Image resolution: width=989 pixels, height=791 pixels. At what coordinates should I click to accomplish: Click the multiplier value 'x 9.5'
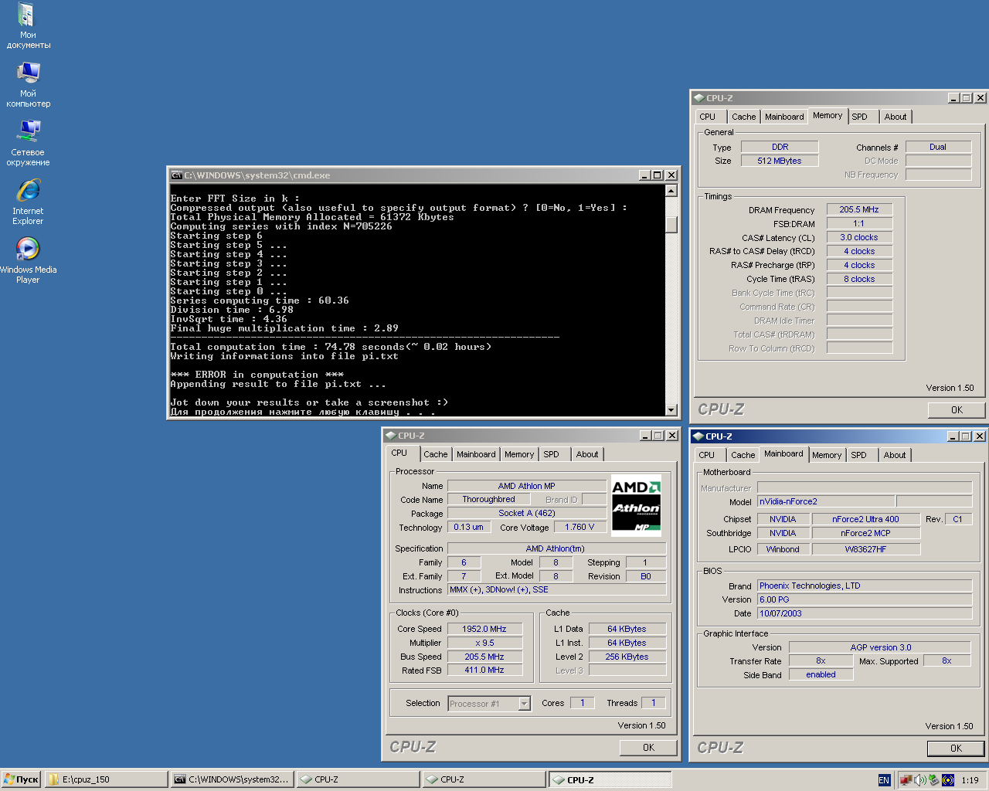click(x=484, y=643)
